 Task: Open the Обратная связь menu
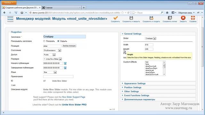coord(186,13)
